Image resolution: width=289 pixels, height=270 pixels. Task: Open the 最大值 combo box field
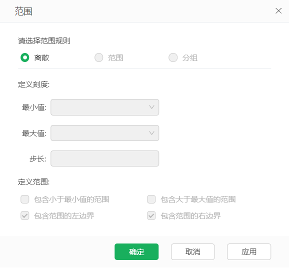pyautogui.click(x=104, y=133)
